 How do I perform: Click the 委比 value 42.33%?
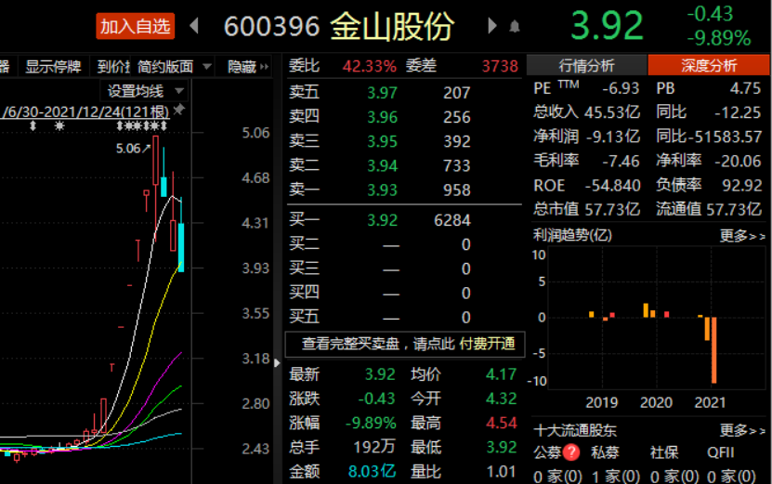pos(369,66)
